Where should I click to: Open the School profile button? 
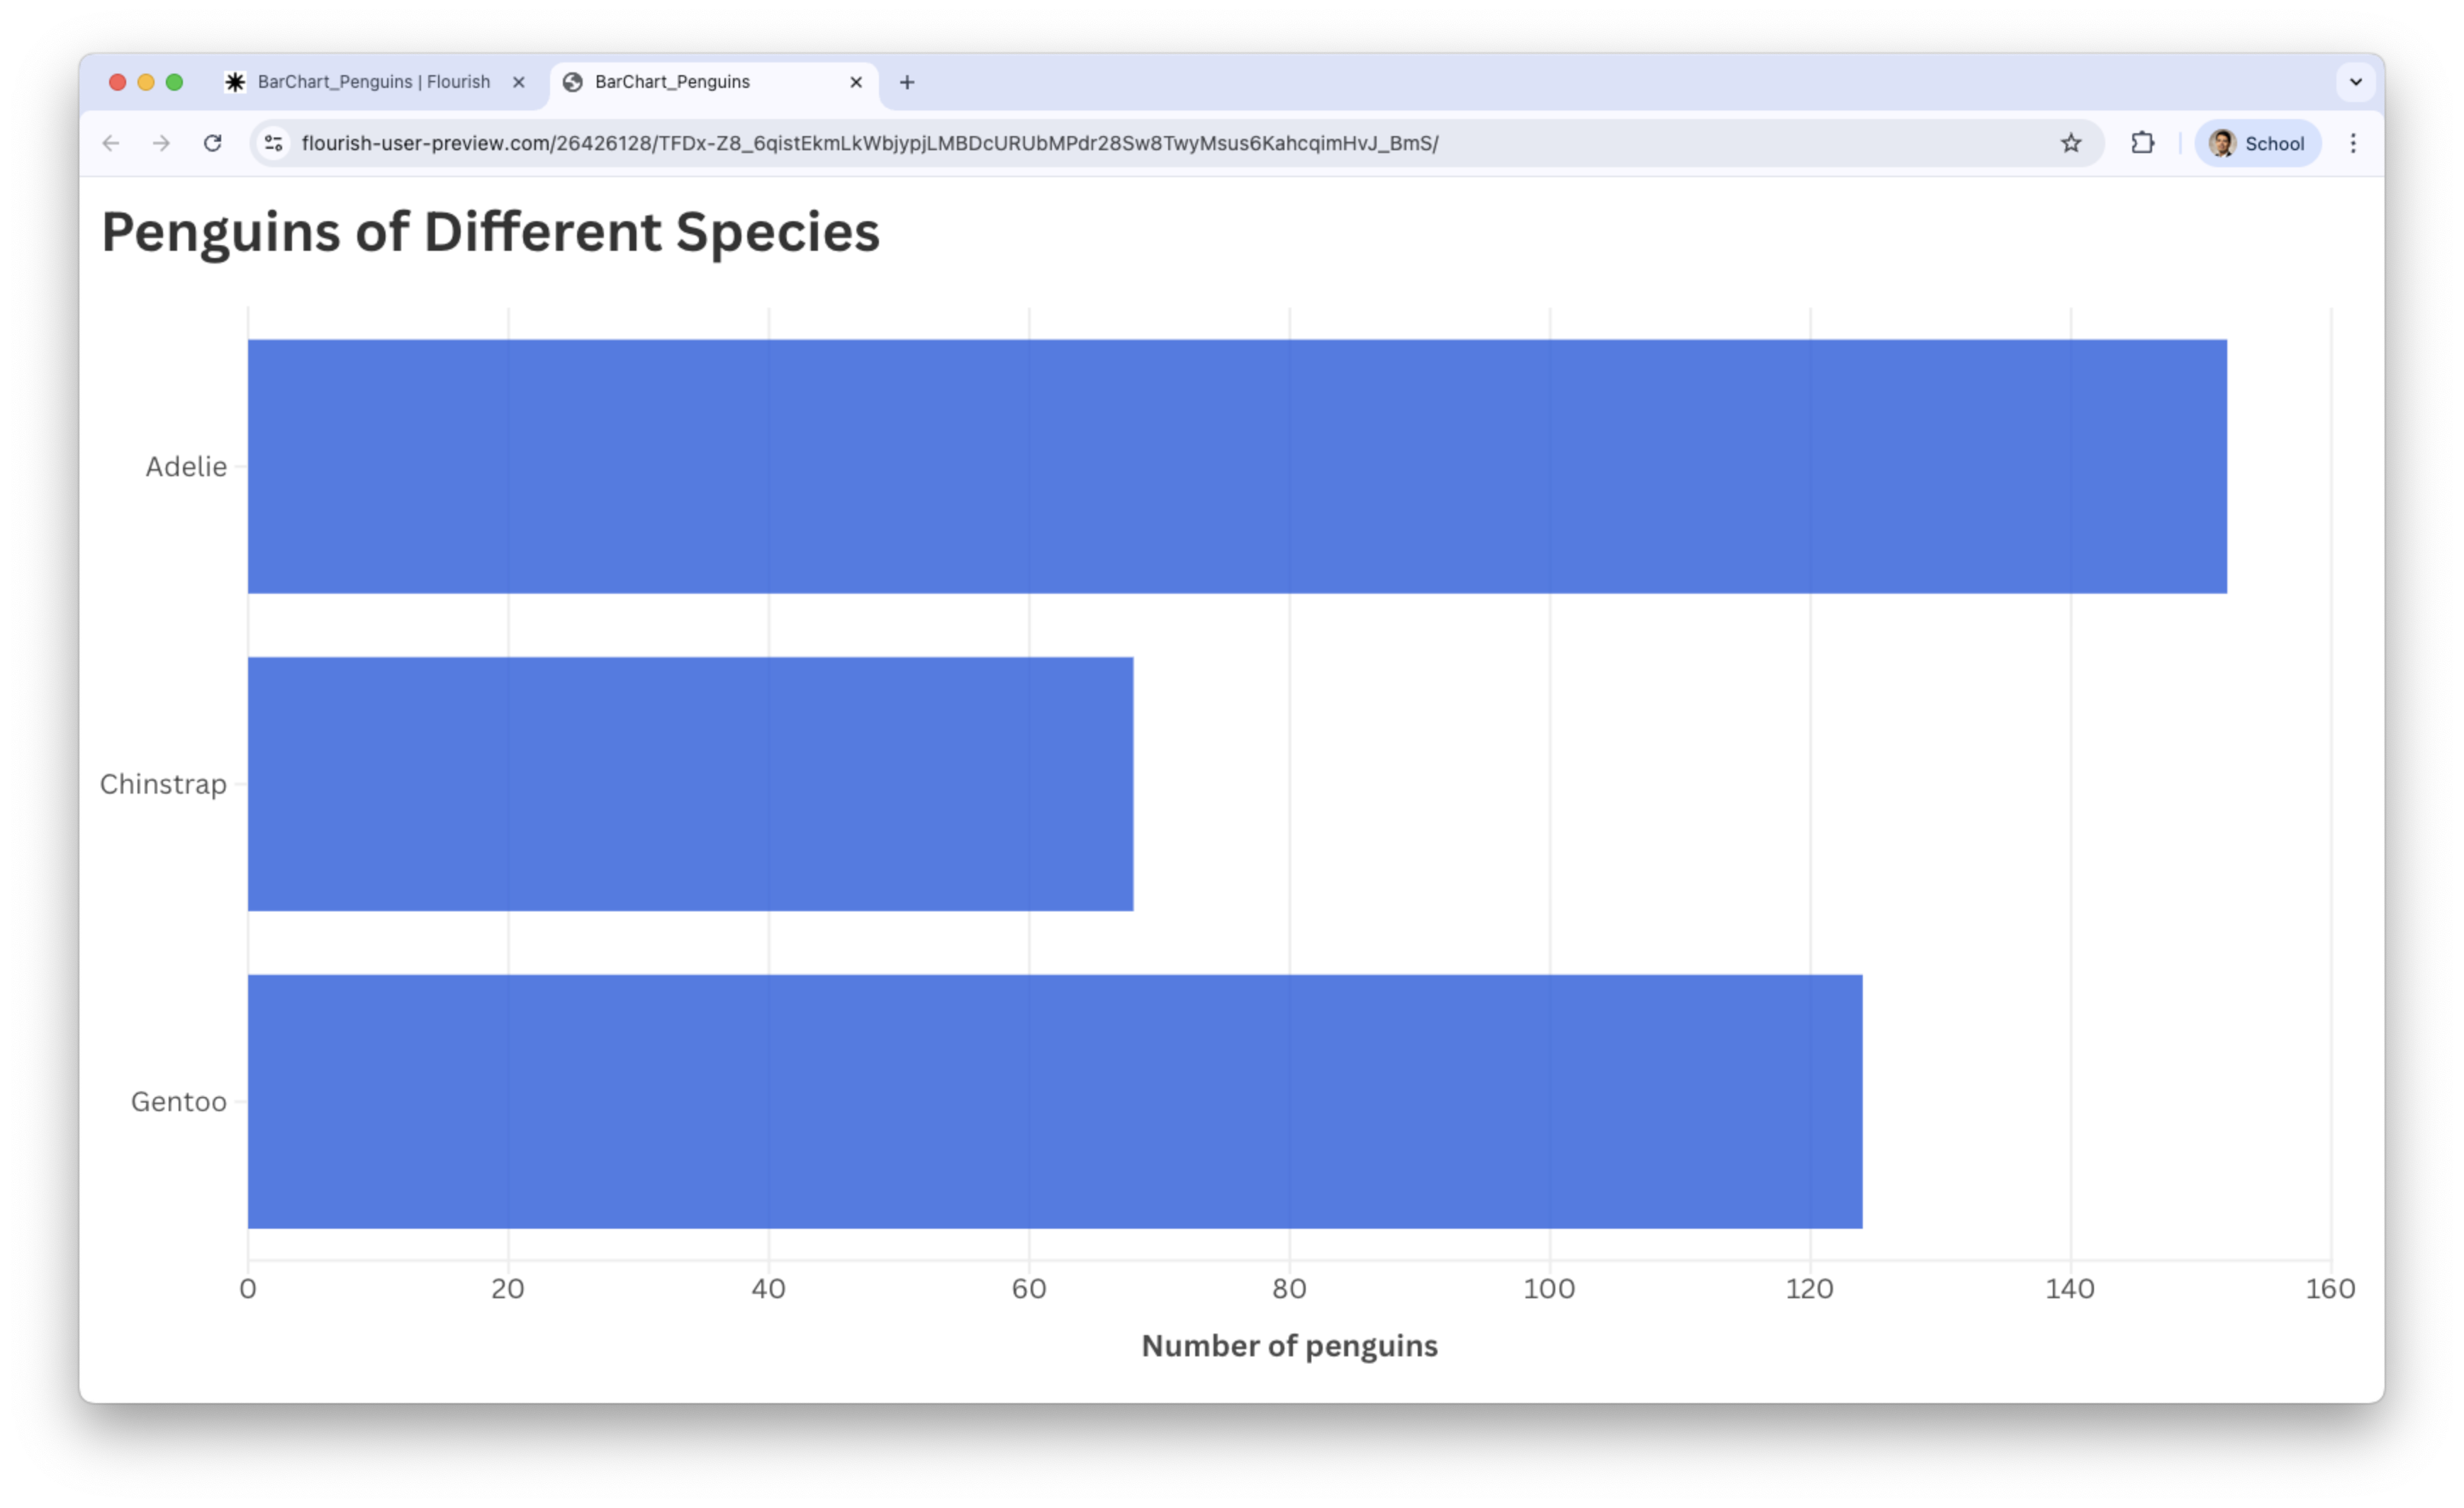pyautogui.click(x=2258, y=143)
